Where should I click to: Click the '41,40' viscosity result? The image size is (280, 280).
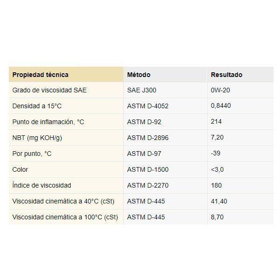pyautogui.click(x=219, y=202)
